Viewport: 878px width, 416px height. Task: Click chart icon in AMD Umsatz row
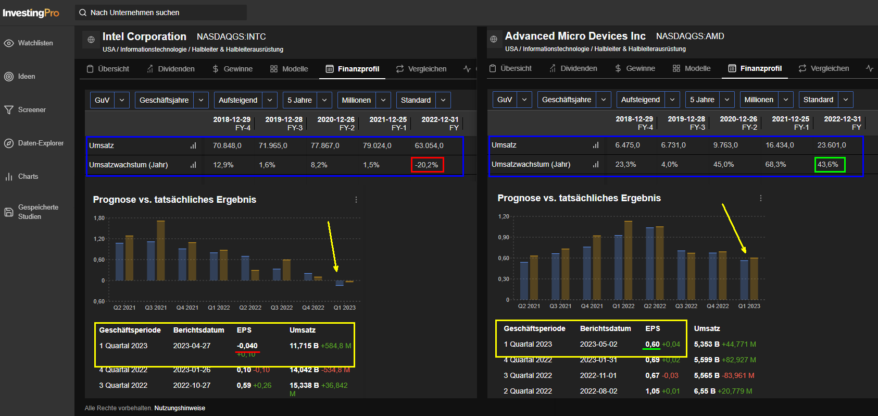click(x=596, y=145)
